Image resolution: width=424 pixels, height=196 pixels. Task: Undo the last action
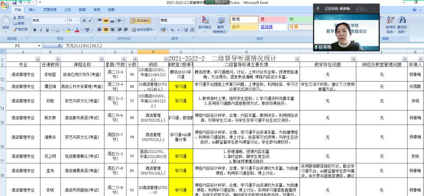(20, 2)
